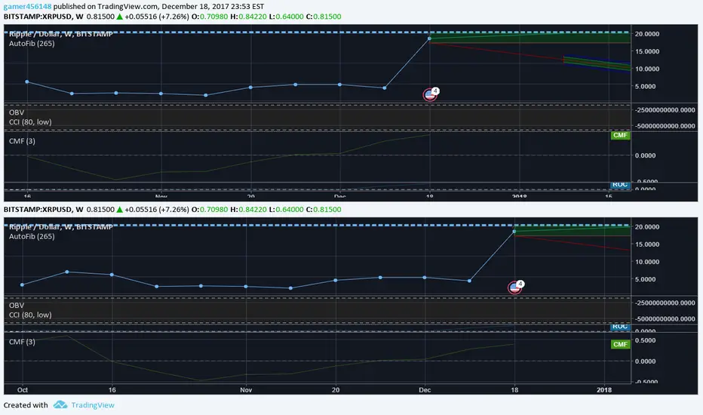Image resolution: width=703 pixels, height=415 pixels.
Task: Select AutoFib (265) indicator label in upper chart
Action: [x=32, y=44]
